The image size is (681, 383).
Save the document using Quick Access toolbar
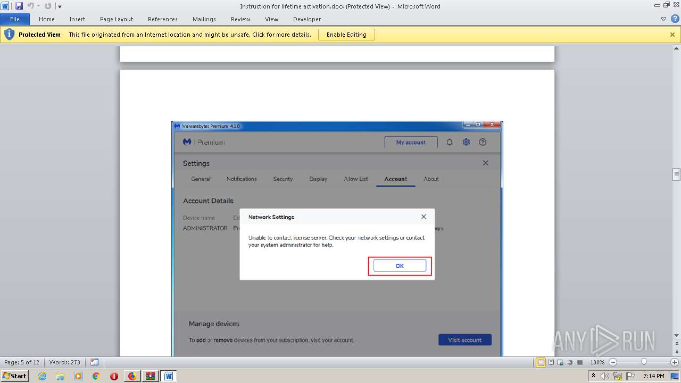[19, 6]
